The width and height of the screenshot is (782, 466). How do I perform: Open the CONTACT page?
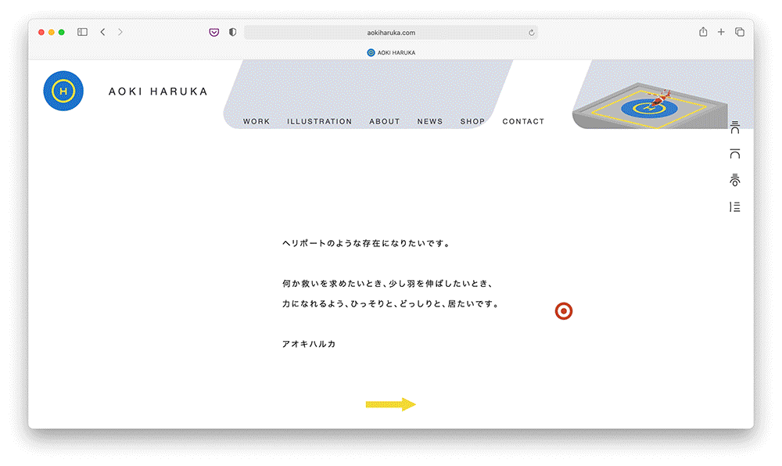[x=523, y=122]
